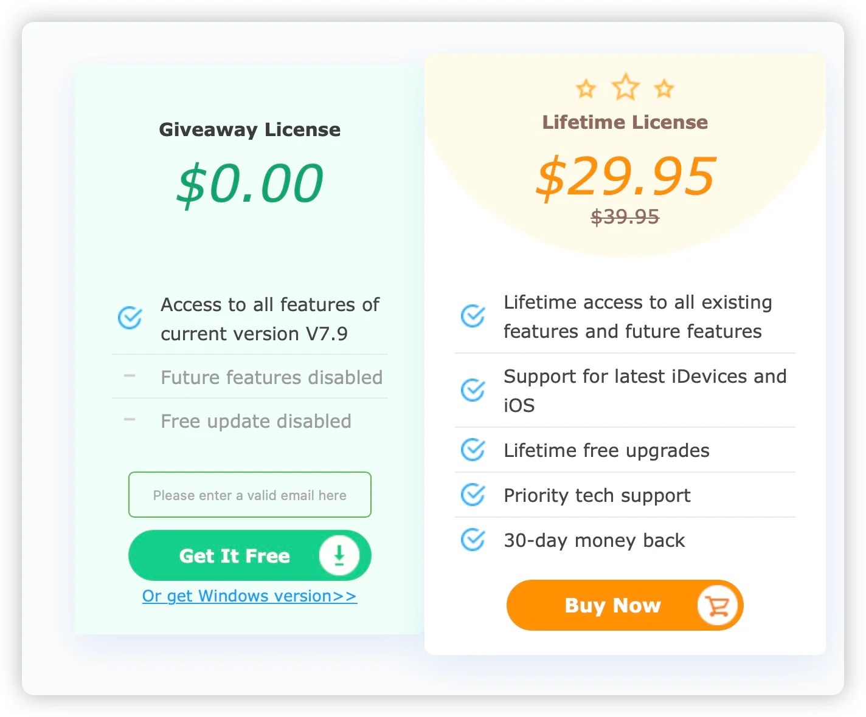The width and height of the screenshot is (866, 717).
Task: Click checkmark next to 30-day money back
Action: tap(473, 540)
